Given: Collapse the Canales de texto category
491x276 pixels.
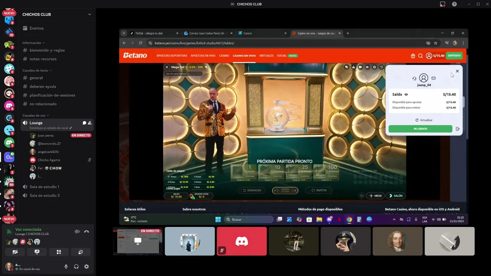Looking at the screenshot, I should [x=37, y=71].
